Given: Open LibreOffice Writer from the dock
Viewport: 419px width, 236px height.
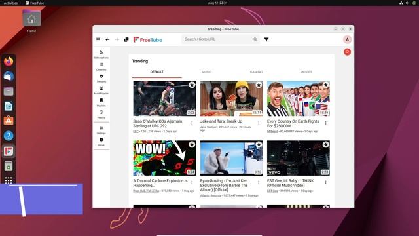Looking at the screenshot, I should (9, 106).
